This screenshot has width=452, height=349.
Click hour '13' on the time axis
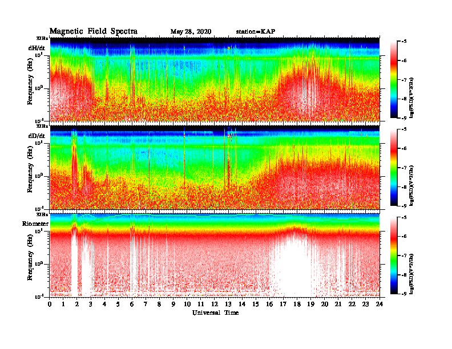[228, 304]
